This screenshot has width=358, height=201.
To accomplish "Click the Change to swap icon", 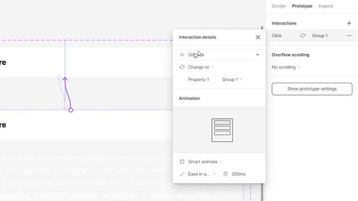I will click(182, 67).
